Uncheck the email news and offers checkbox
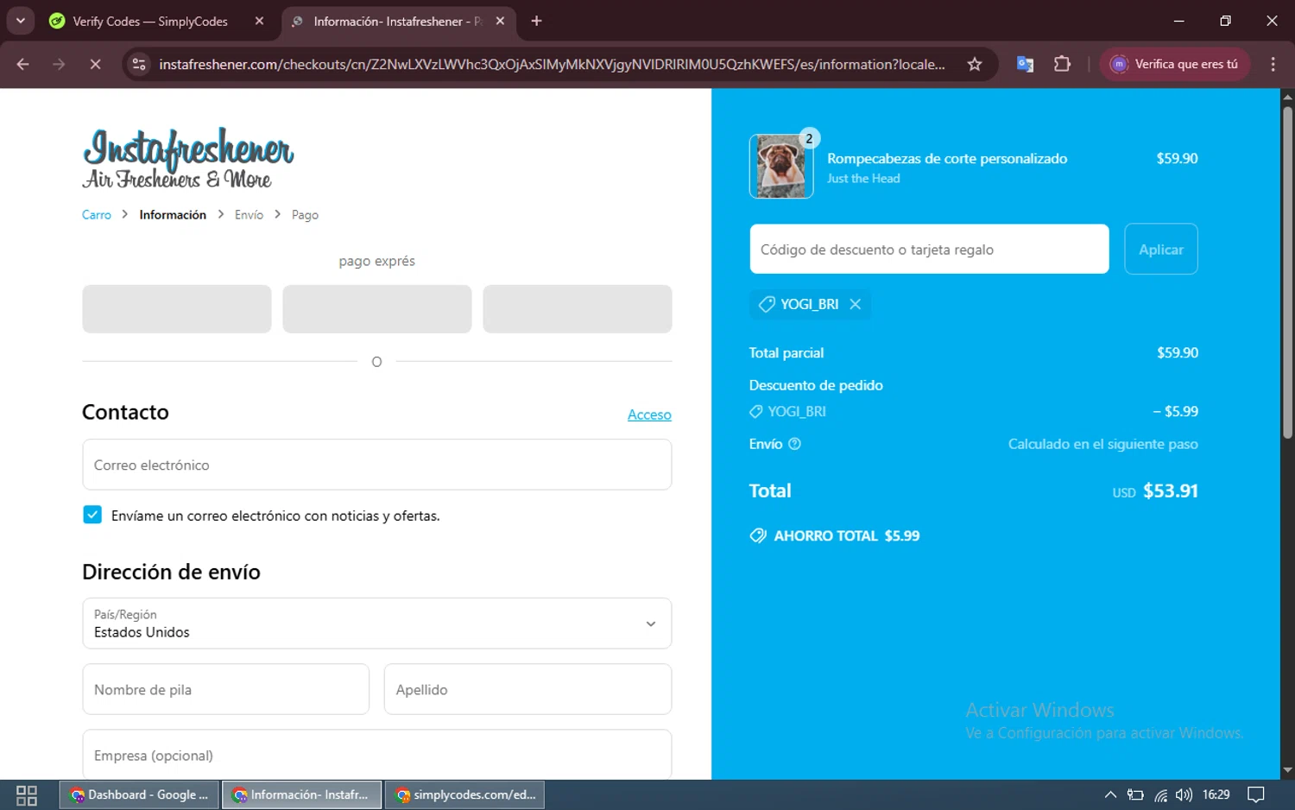 [x=92, y=515]
